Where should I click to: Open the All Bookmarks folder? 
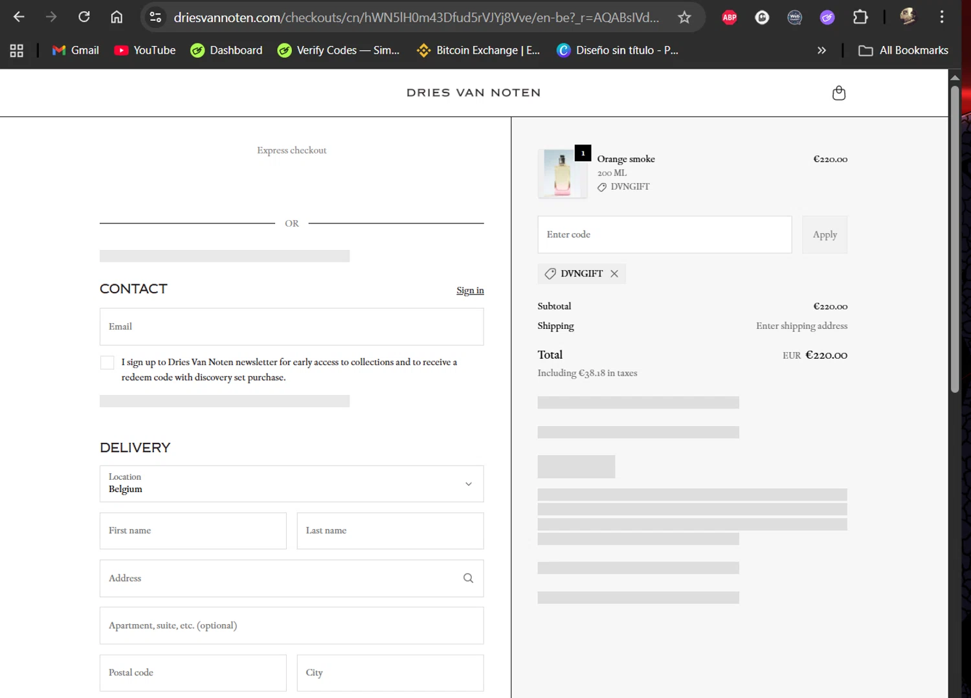coord(903,51)
